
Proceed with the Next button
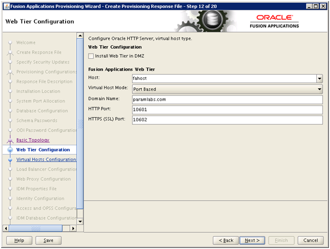[x=252, y=240]
